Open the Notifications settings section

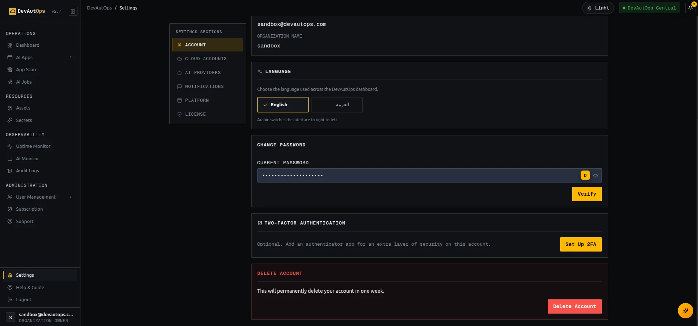tap(208, 87)
